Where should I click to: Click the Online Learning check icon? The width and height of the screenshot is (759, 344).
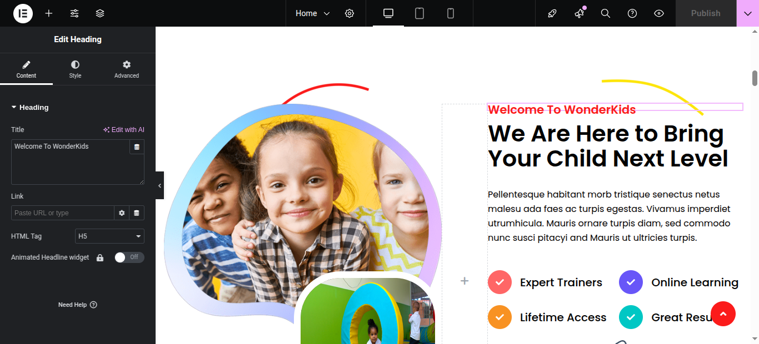631,282
